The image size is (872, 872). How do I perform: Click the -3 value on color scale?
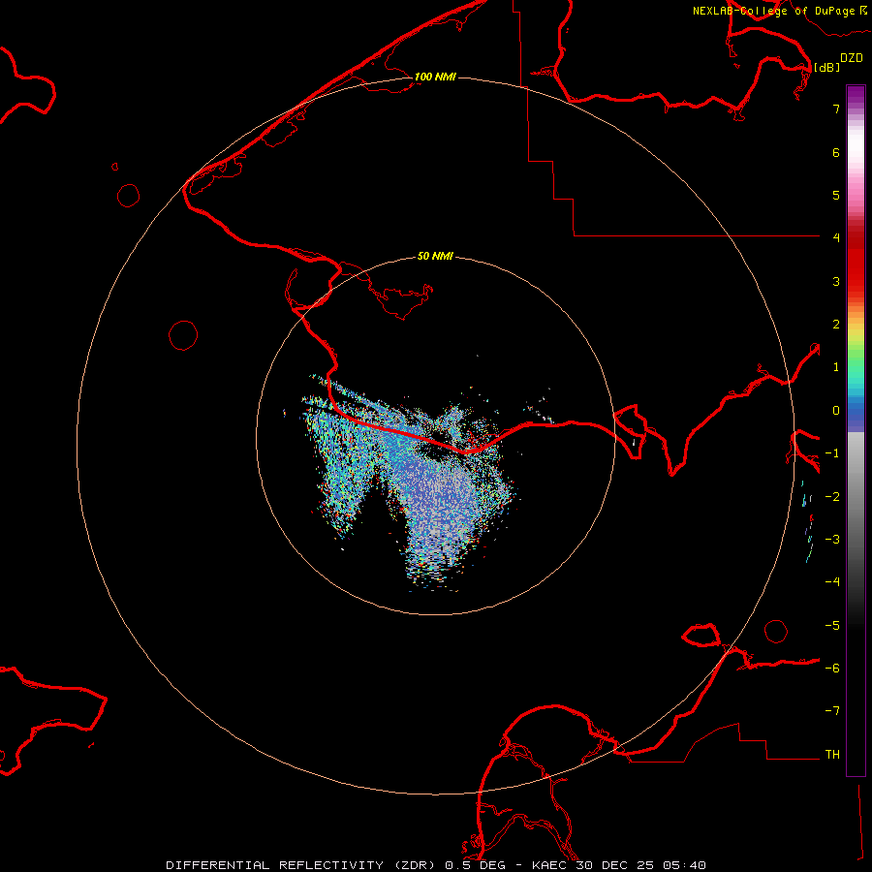832,540
